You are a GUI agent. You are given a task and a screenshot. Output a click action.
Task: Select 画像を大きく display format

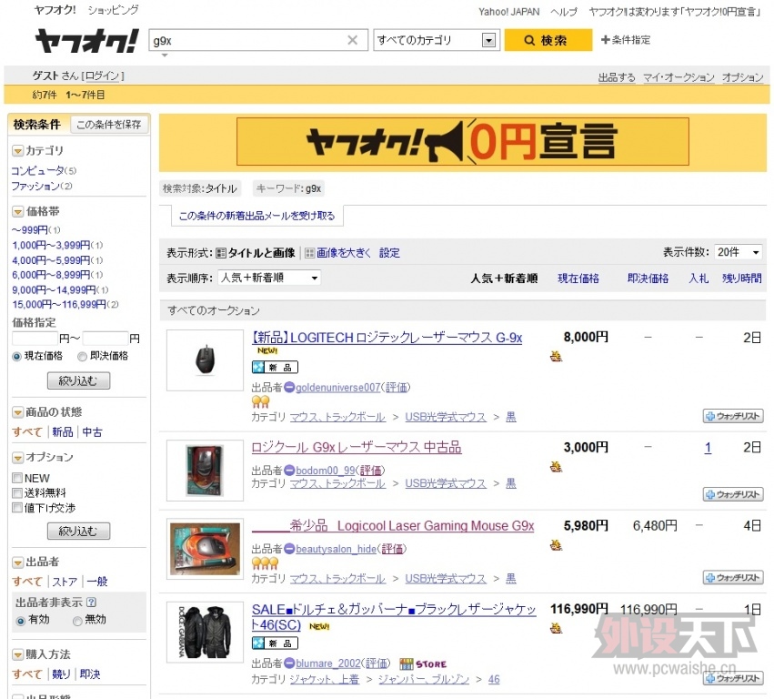point(338,253)
